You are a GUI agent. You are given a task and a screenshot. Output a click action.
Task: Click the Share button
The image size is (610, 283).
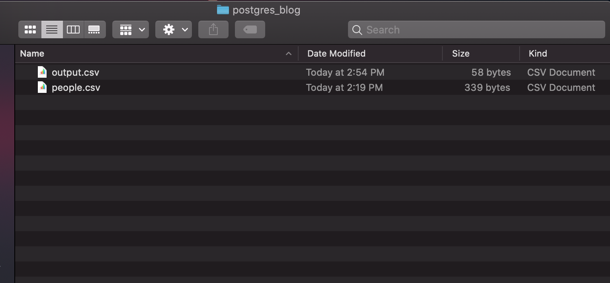click(213, 29)
